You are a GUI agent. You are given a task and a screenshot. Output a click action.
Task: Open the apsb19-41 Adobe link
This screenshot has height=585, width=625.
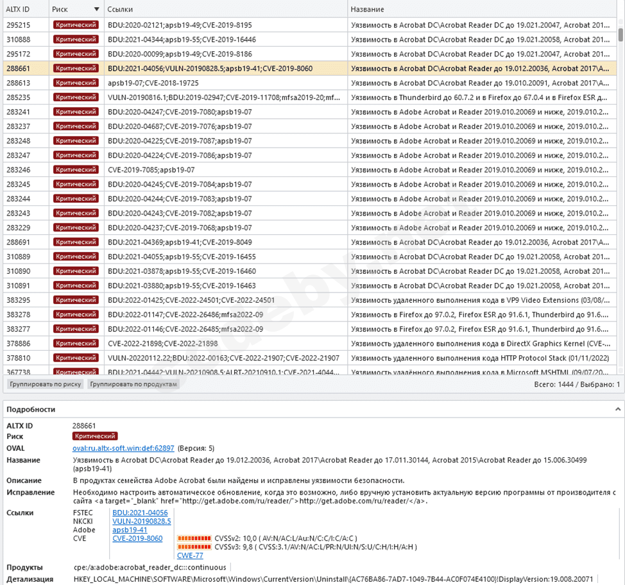(x=130, y=530)
